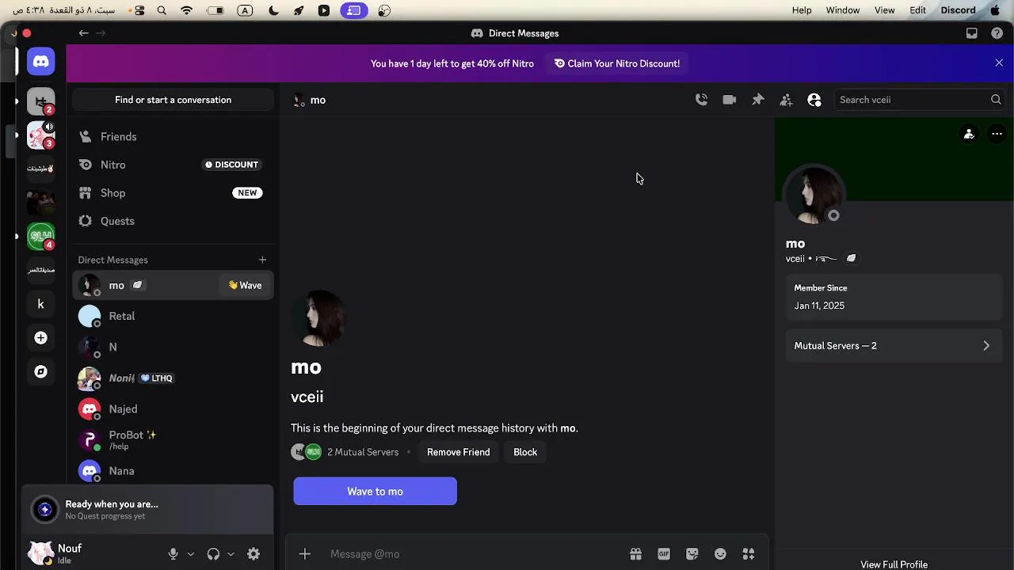
Task: Open the k server
Action: [x=41, y=304]
